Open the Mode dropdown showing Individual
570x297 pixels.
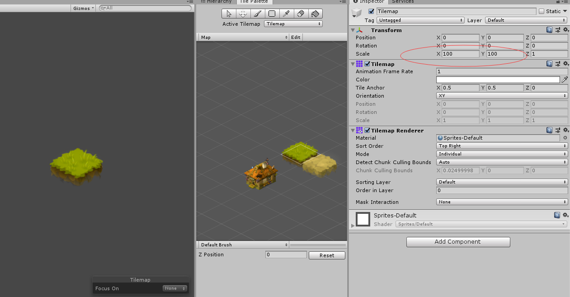[x=502, y=154]
